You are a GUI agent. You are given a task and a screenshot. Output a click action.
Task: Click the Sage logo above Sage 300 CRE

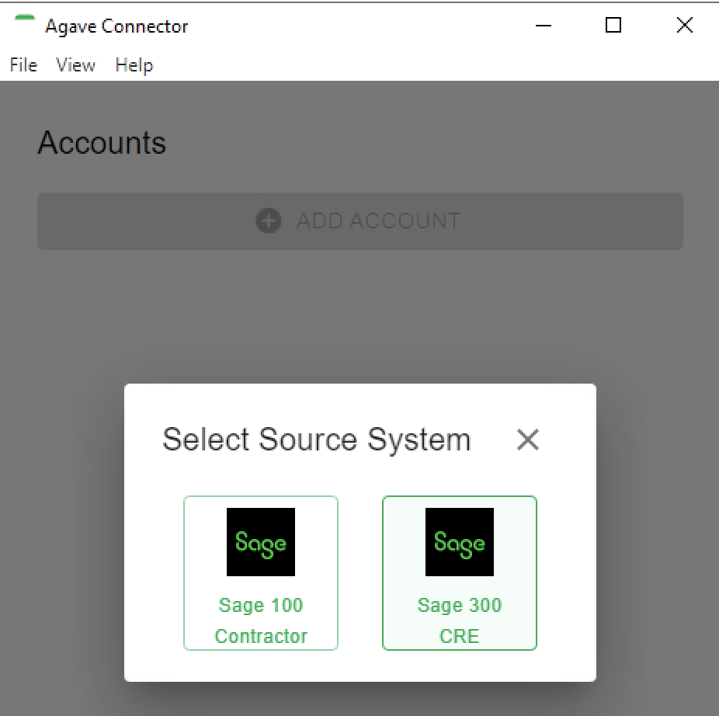click(x=460, y=542)
